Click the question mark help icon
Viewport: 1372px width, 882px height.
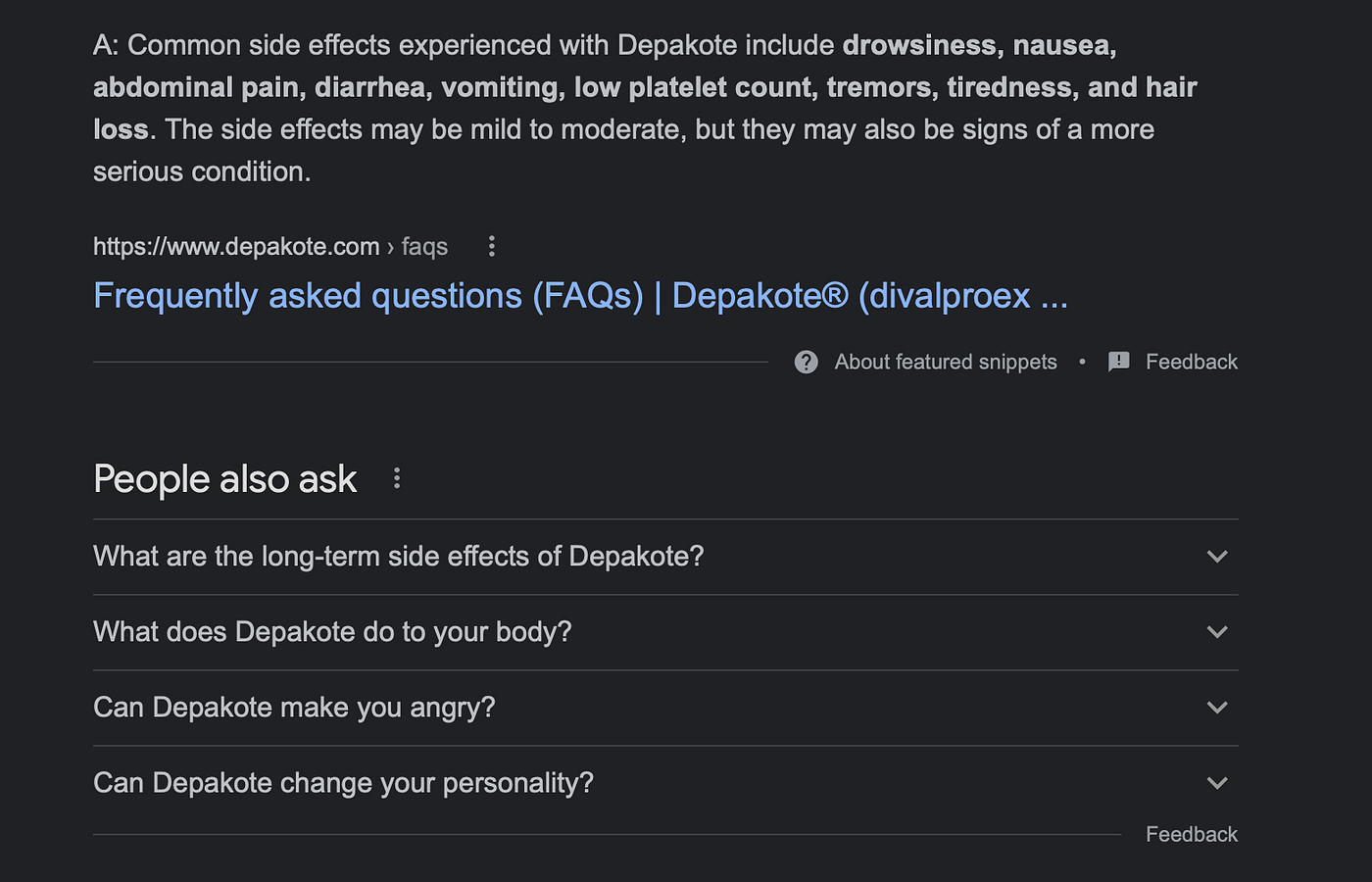(x=807, y=362)
